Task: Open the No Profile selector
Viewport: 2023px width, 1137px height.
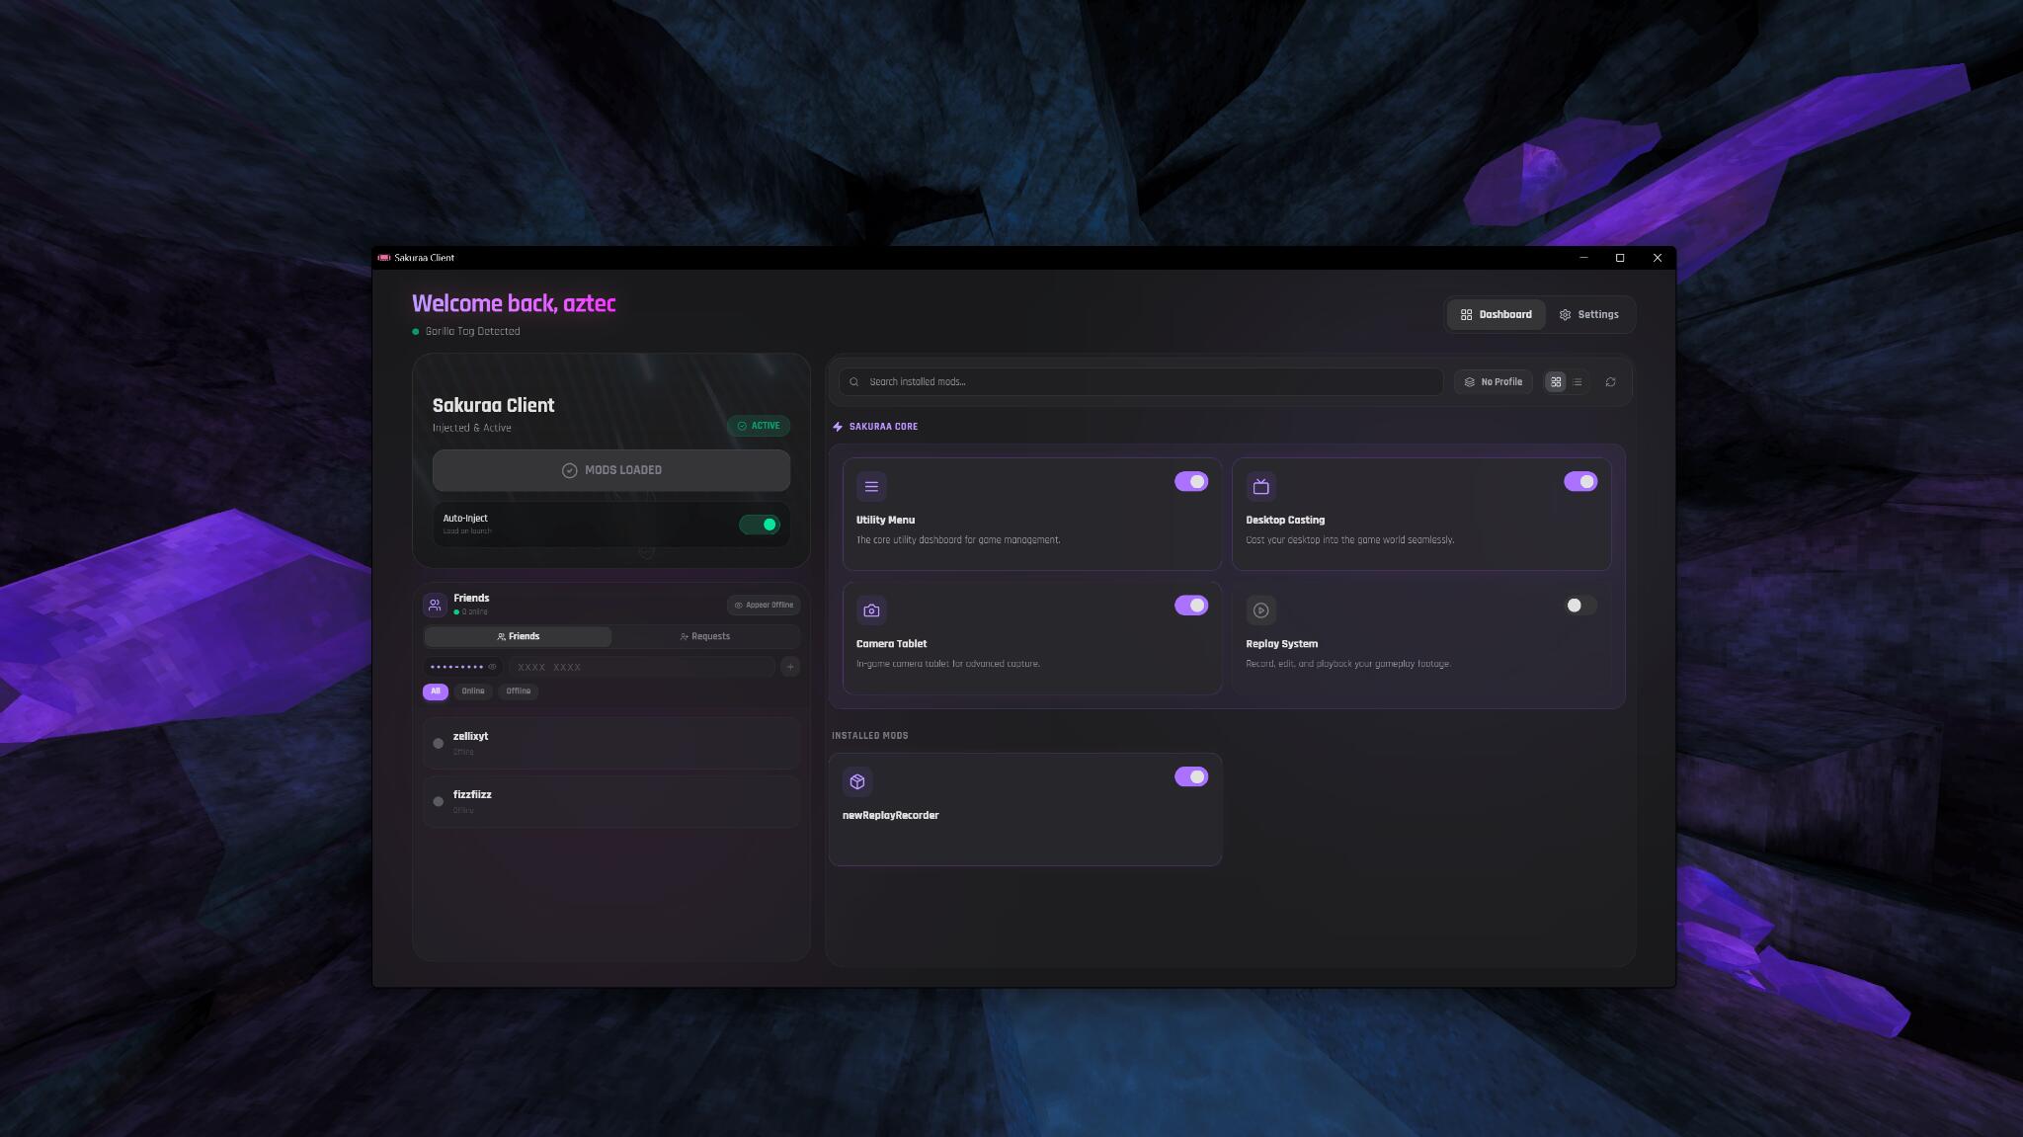Action: tap(1493, 382)
